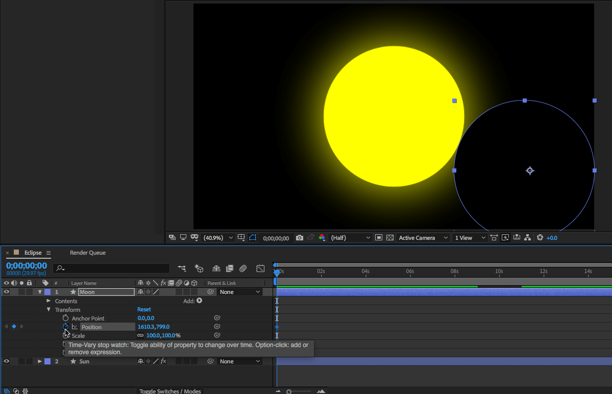Toggle mask and shape path visibility
This screenshot has width=612, height=394.
click(x=253, y=238)
